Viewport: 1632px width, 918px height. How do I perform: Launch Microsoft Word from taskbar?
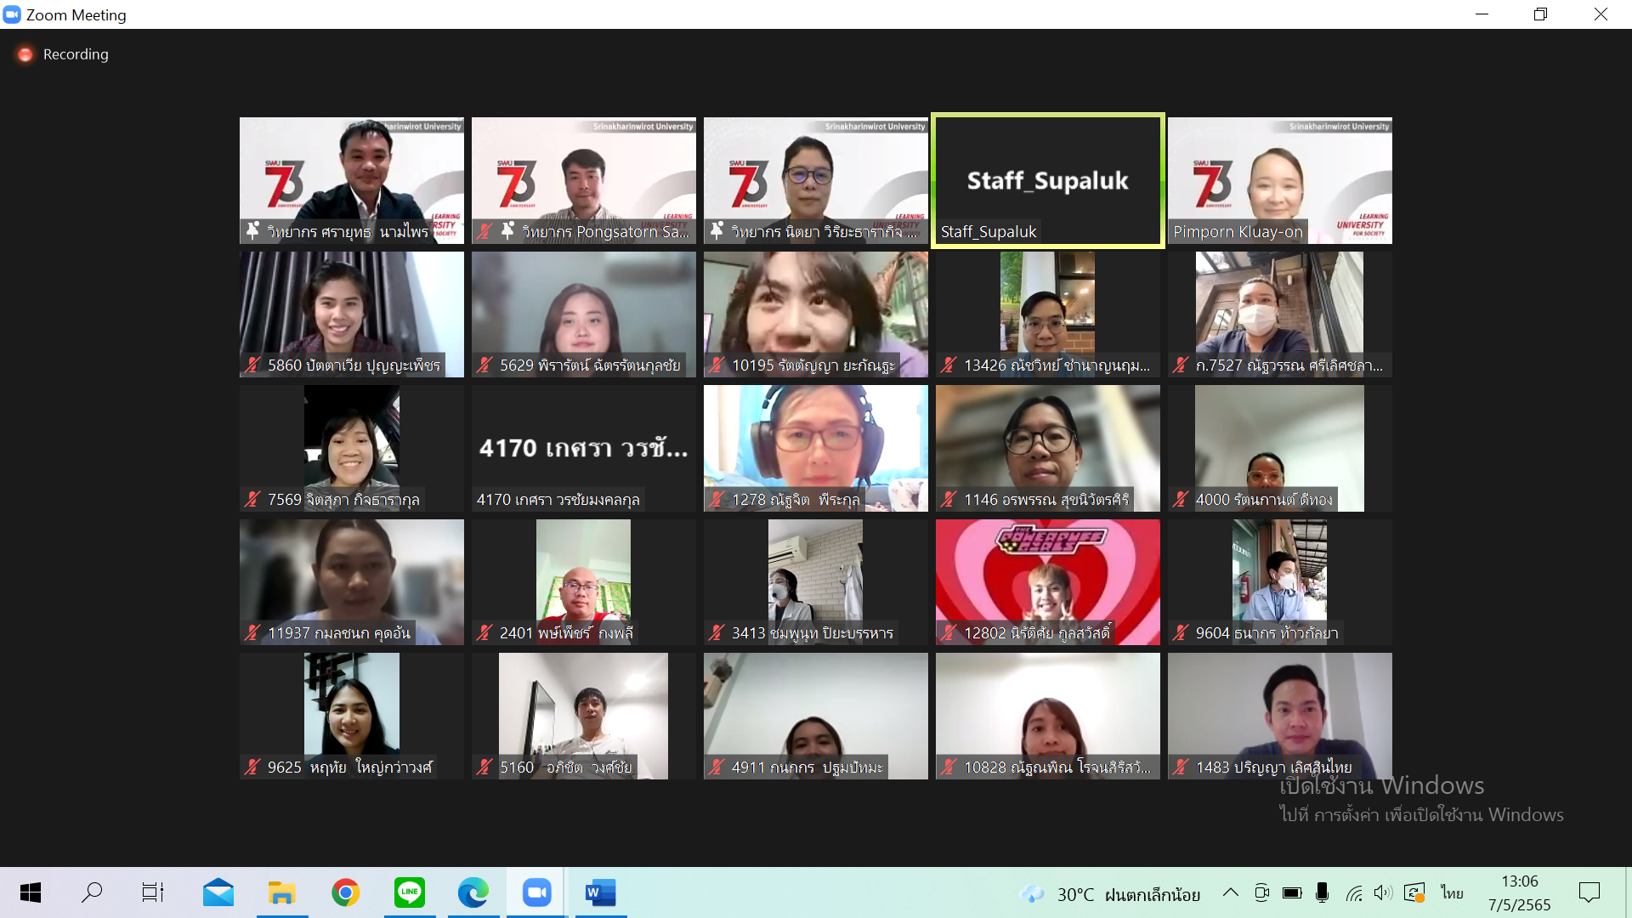tap(600, 892)
